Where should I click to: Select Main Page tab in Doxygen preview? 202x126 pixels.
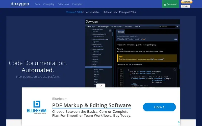[x=91, y=27]
